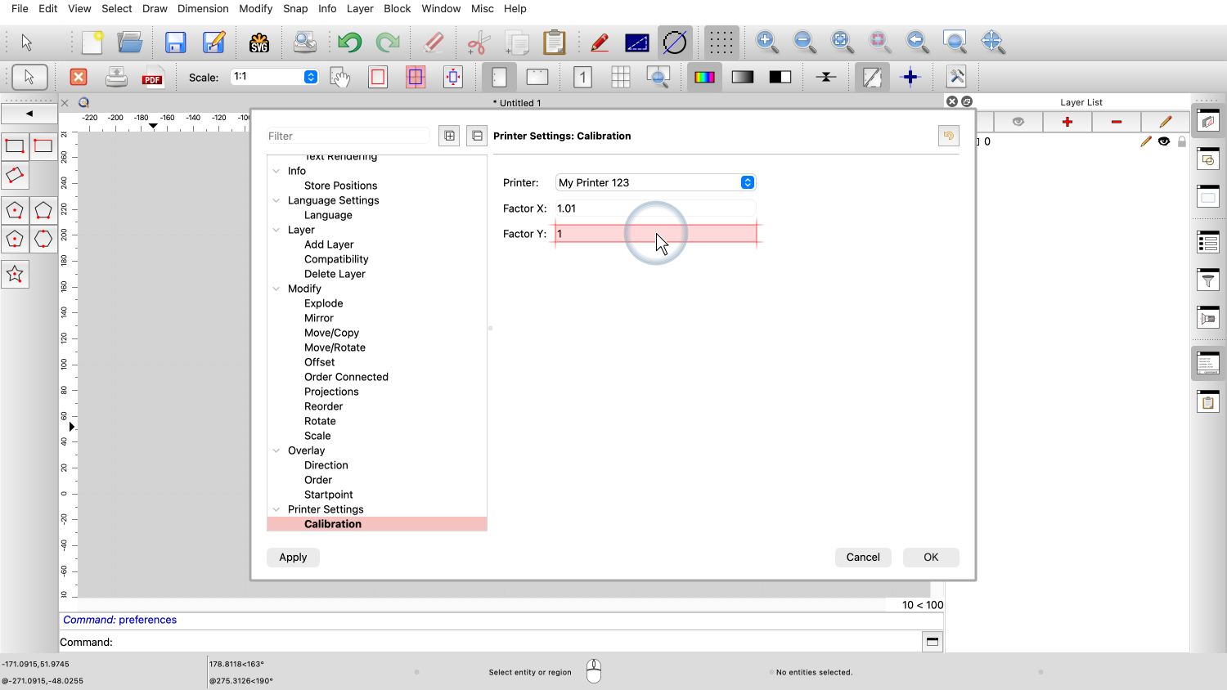Click the Zoom In magnifier icon
The height and width of the screenshot is (690, 1227).
[766, 42]
